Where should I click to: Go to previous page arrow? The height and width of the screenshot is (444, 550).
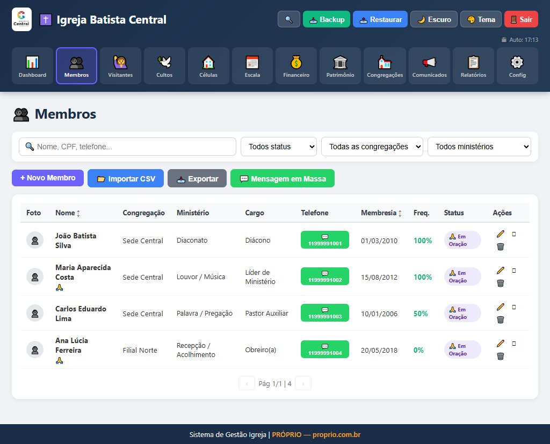pos(247,383)
